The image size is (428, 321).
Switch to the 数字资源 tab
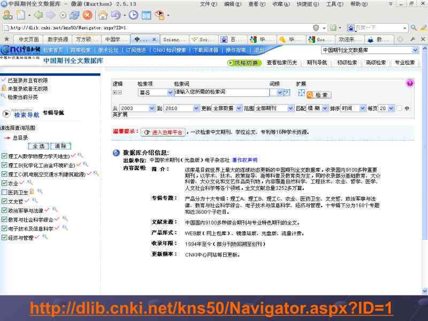click(x=58, y=40)
